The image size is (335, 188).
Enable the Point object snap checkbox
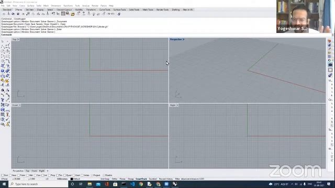[x=19, y=175]
